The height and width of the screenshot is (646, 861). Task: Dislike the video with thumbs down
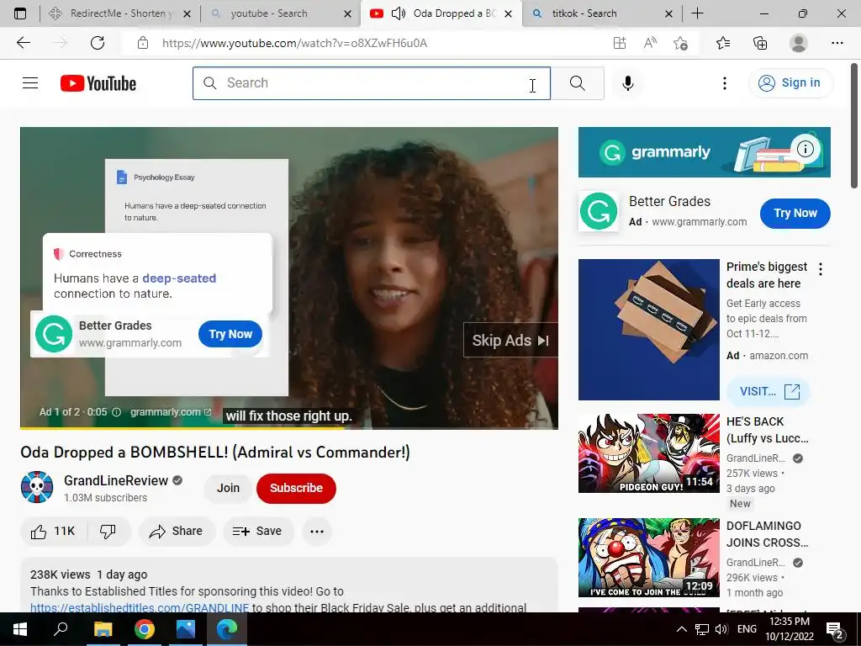click(108, 532)
